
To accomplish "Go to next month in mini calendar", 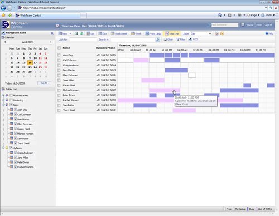I will point(50,42).
